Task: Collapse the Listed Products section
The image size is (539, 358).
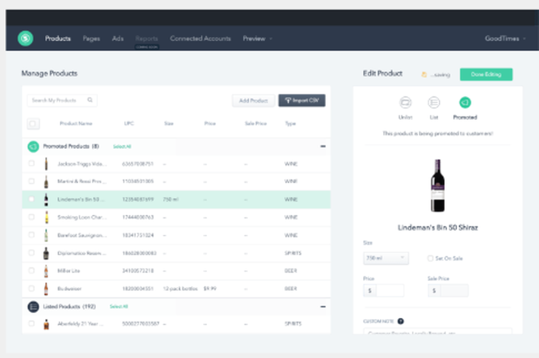Action: pyautogui.click(x=323, y=306)
